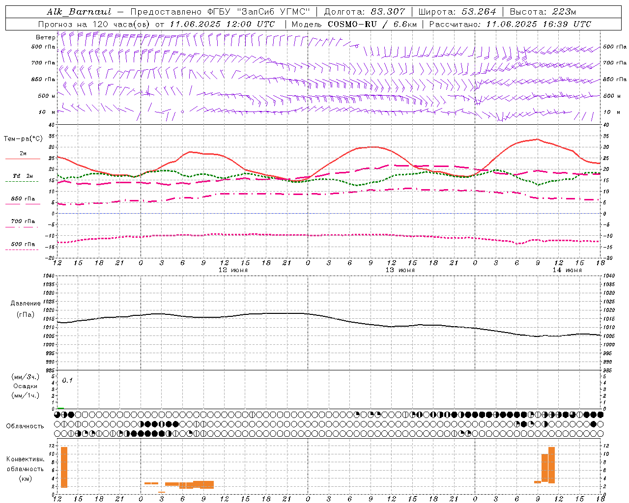Click the 'Модель COSMO-RU / 6.6км' label
This screenshot has height=503, width=629.
(355, 24)
